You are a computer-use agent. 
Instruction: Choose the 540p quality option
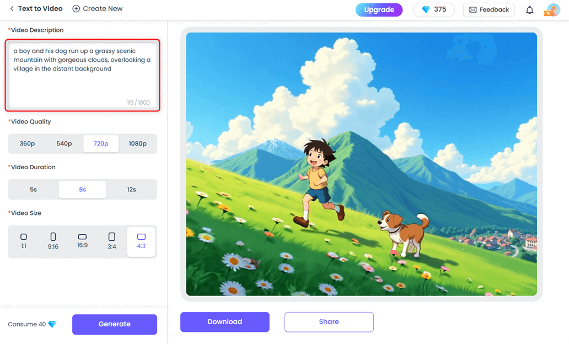click(x=64, y=144)
